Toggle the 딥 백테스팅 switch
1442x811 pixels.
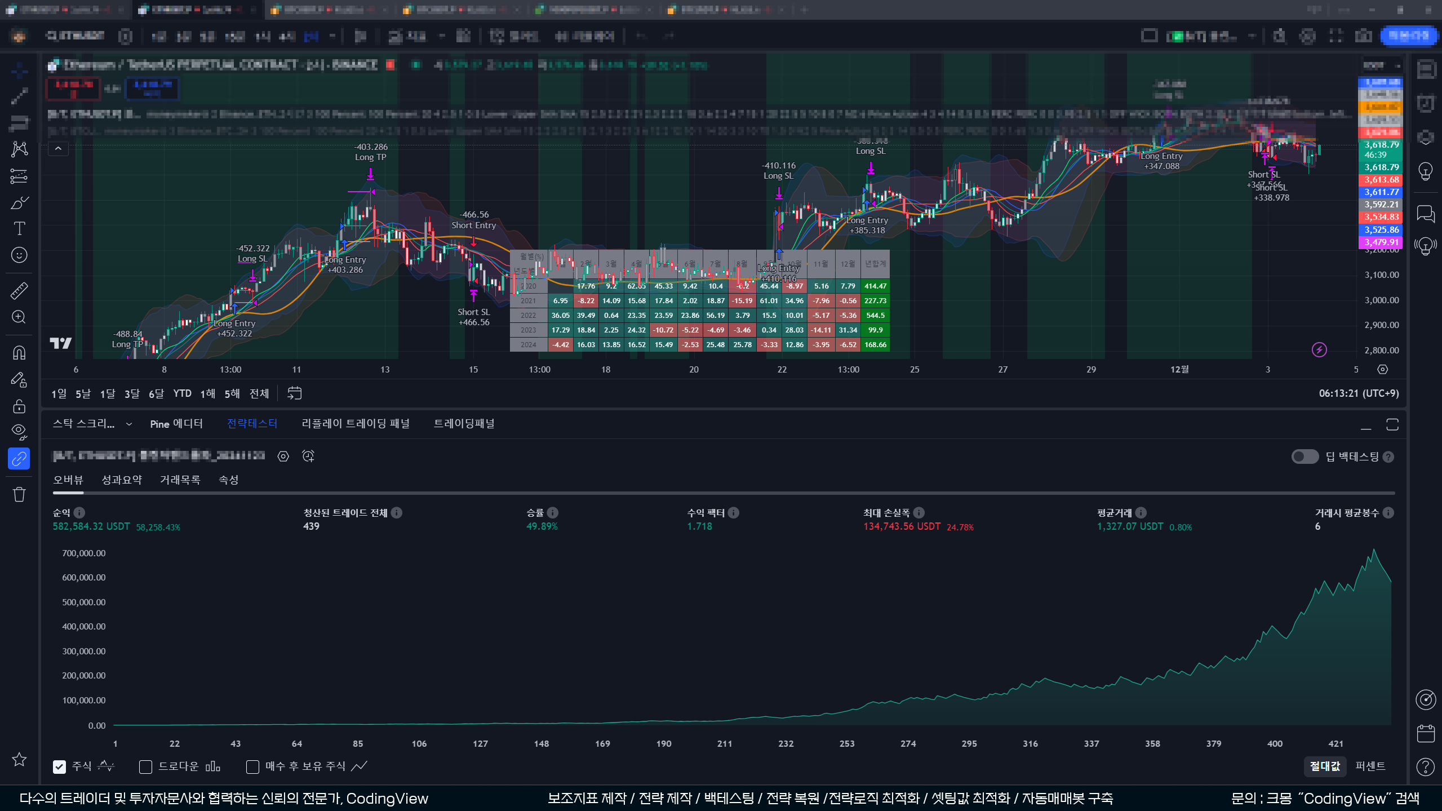tap(1305, 457)
